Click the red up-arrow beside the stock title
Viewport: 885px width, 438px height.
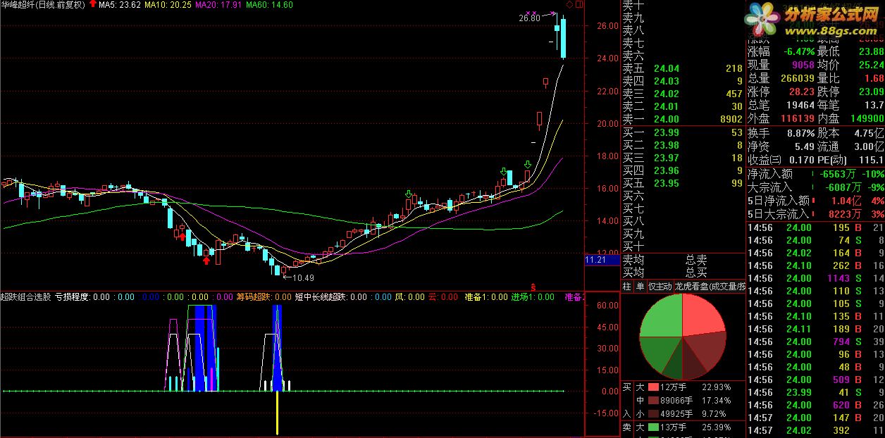92,4
